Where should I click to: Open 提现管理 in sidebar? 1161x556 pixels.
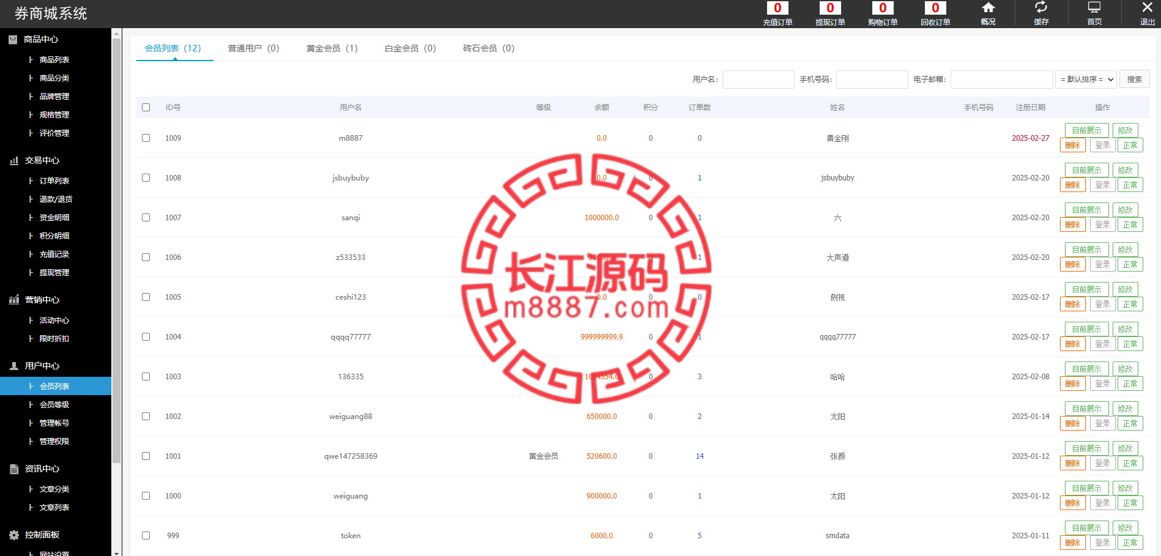coord(54,272)
